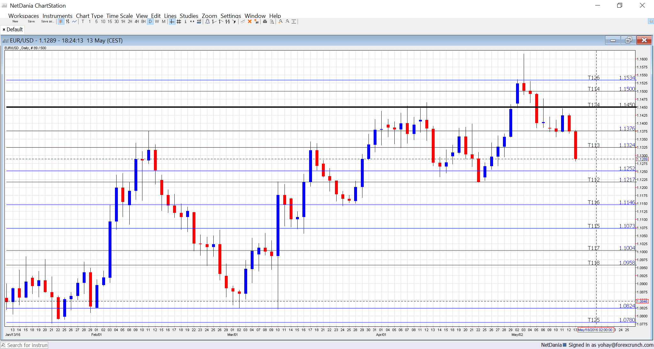Click the info (i) icon
Viewport: 654px width, 349px height.
click(186, 21)
